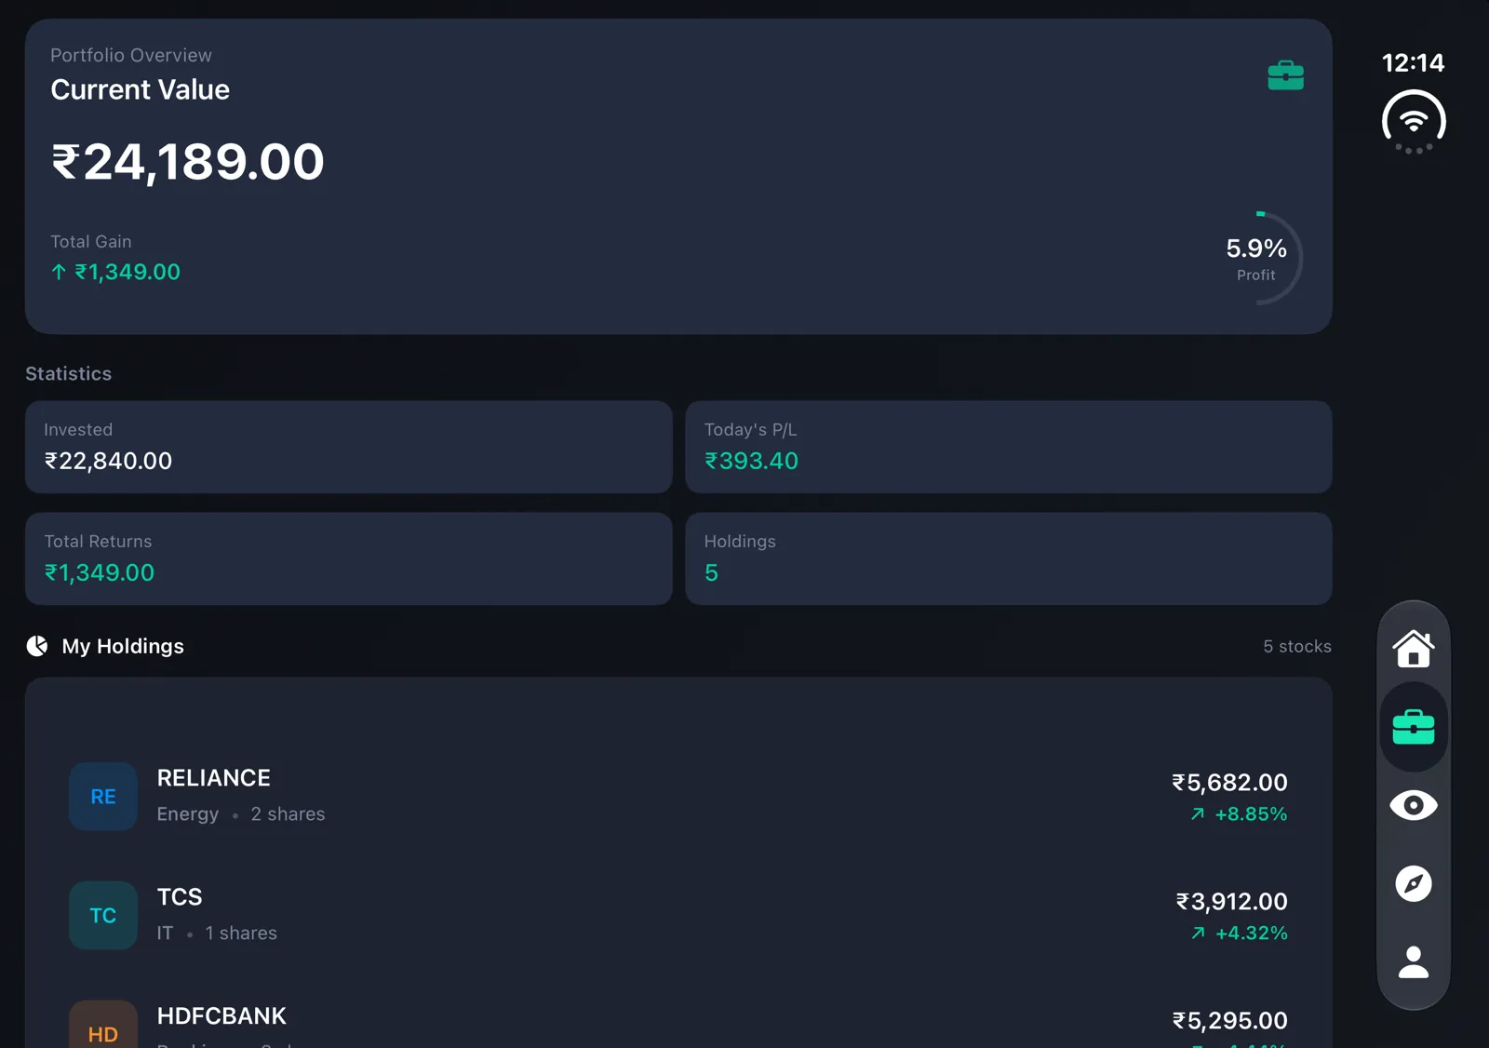Viewport: 1489px width, 1048px height.
Task: Click the briefcase icon in Portfolio Overview
Action: coord(1285,75)
